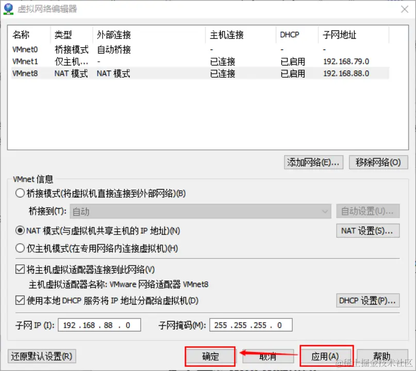This screenshot has height=371, width=416.
Task: Click 添加网络(E)... button
Action: (x=313, y=162)
